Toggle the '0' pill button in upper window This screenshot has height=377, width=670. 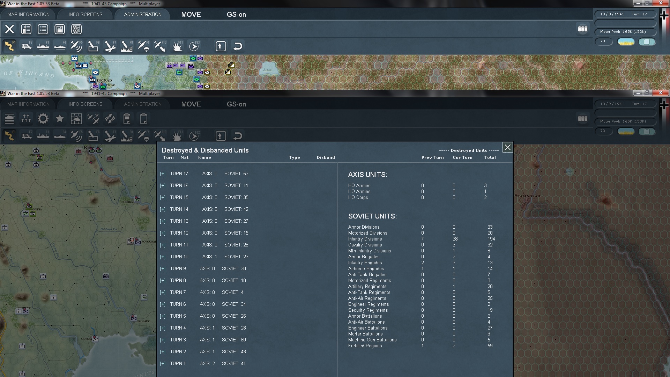[647, 42]
